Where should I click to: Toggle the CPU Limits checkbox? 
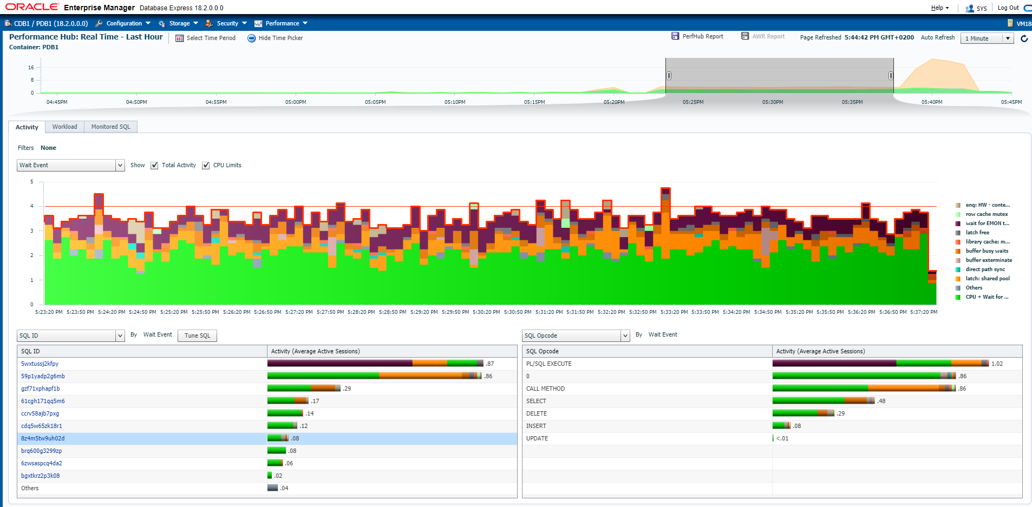coord(206,166)
